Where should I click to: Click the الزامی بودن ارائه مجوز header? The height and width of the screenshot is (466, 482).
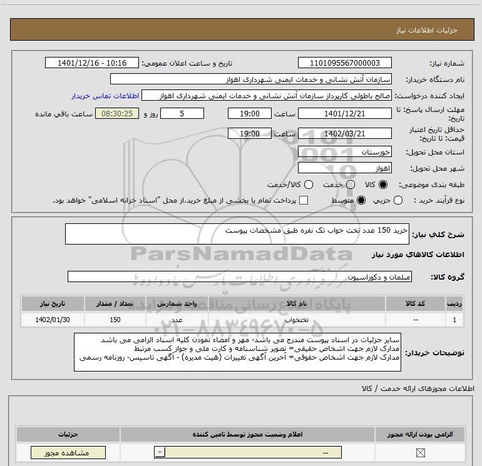click(x=420, y=434)
